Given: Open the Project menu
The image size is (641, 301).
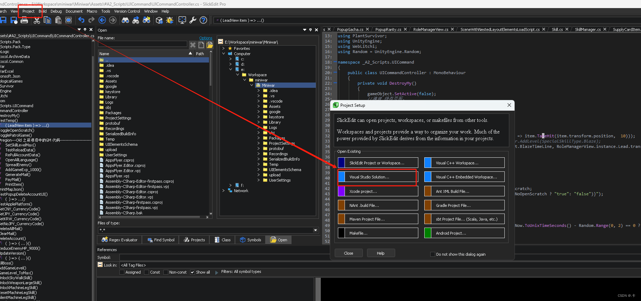Looking at the screenshot, I should coord(28,11).
